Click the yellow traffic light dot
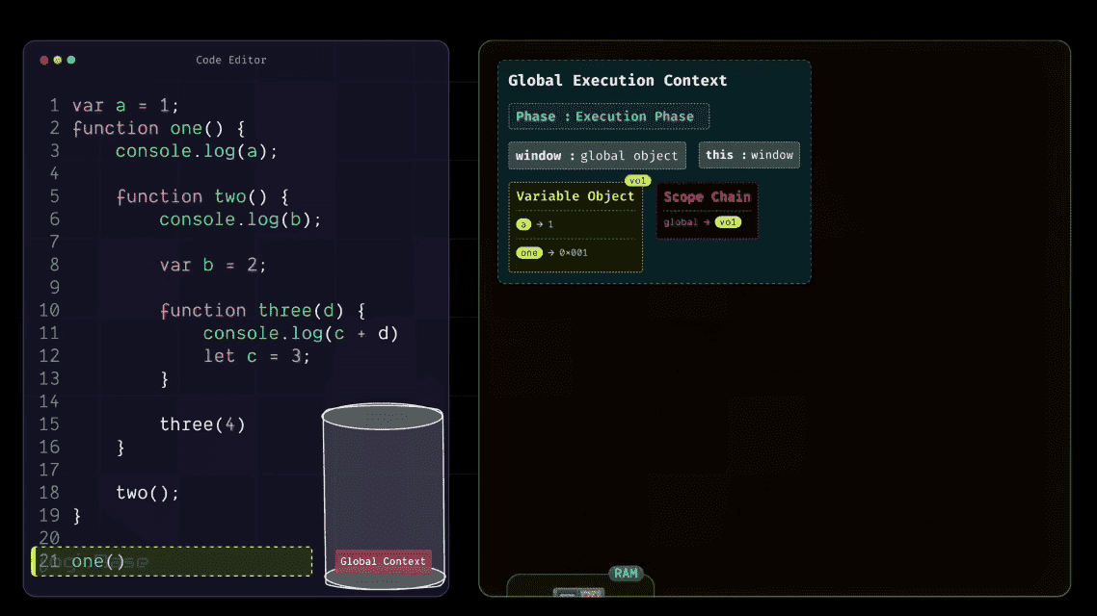The height and width of the screenshot is (616, 1097). pos(57,60)
